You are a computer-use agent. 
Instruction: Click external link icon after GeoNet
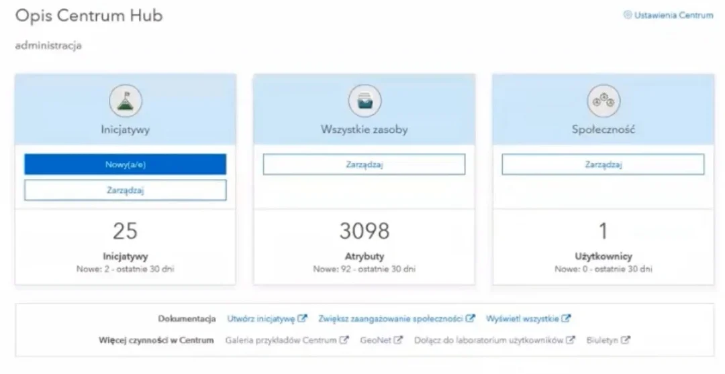(x=398, y=340)
